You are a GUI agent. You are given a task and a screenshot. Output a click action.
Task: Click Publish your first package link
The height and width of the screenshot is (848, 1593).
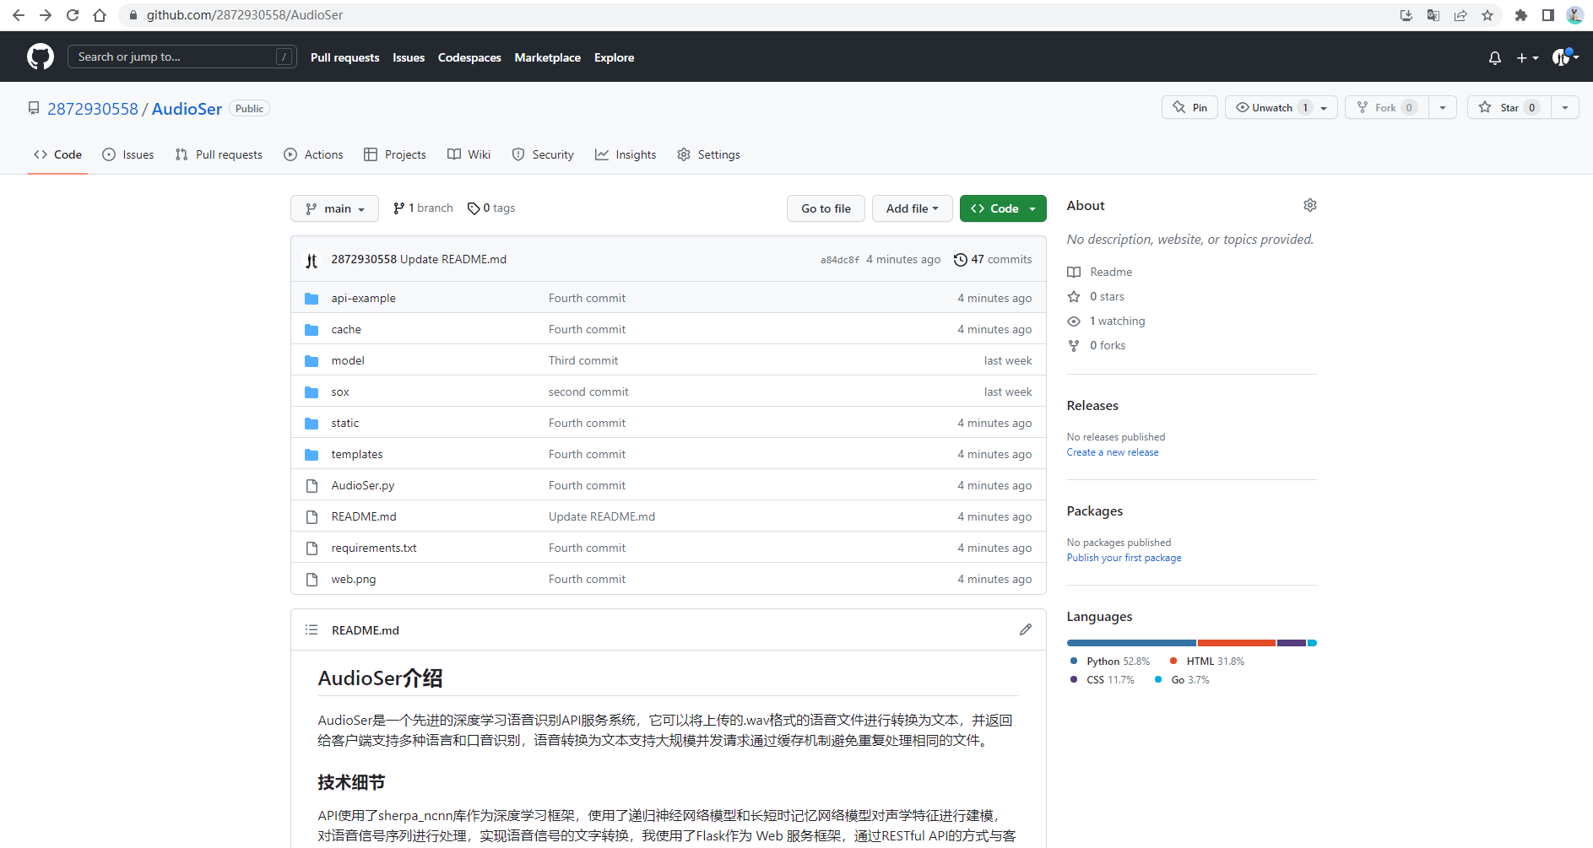pos(1124,558)
